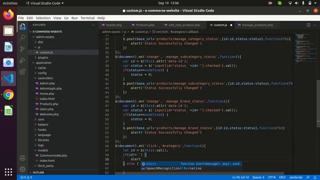Click the volume icon in top bar
This screenshot has height=180, width=320.
click(296, 3)
